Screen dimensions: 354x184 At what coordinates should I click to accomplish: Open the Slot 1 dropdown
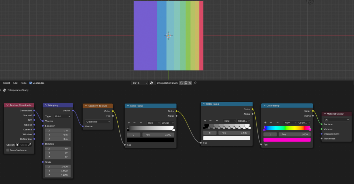click(x=140, y=83)
